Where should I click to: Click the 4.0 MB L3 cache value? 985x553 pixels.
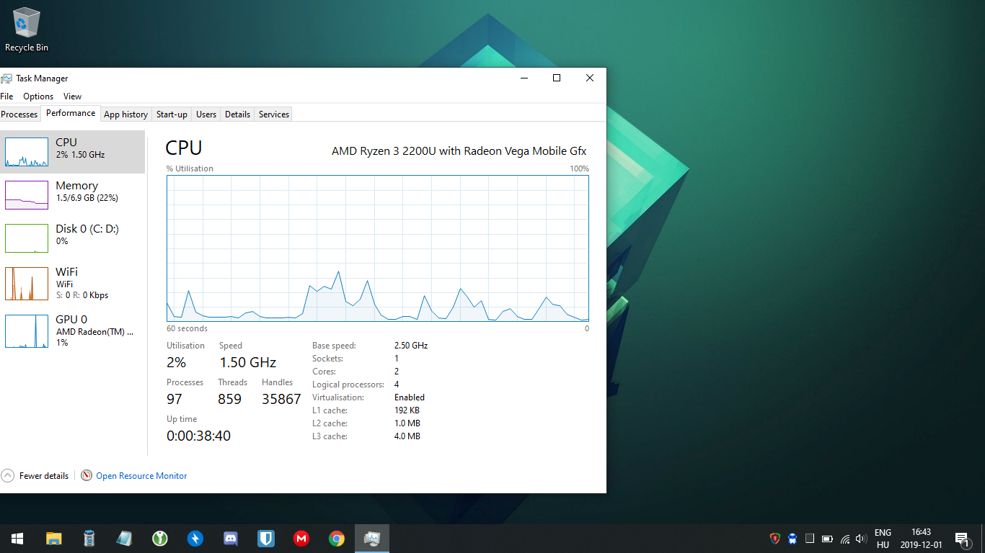pyautogui.click(x=407, y=436)
